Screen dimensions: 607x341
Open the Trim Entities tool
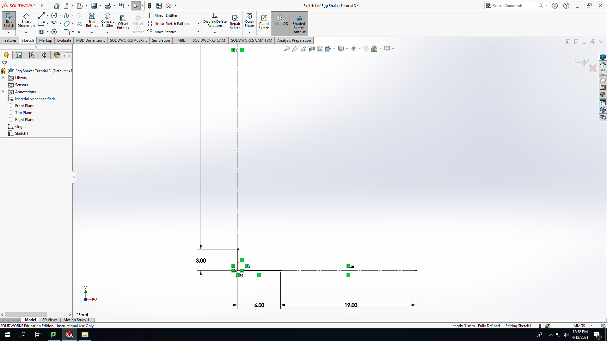92,21
